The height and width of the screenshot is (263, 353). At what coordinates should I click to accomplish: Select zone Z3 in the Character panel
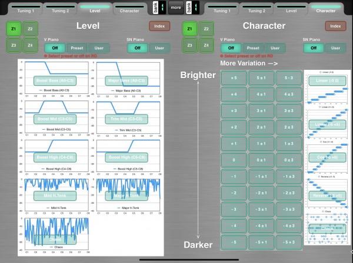(x=189, y=45)
